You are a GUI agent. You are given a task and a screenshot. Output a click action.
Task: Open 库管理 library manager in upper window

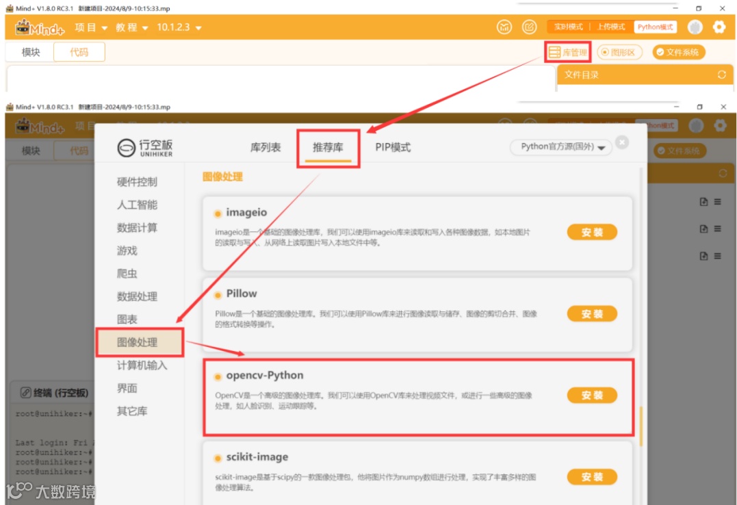[568, 52]
